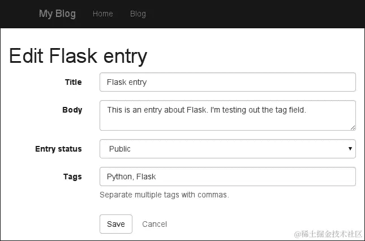365x241 pixels.
Task: Click the Body field label
Action: [72, 110]
